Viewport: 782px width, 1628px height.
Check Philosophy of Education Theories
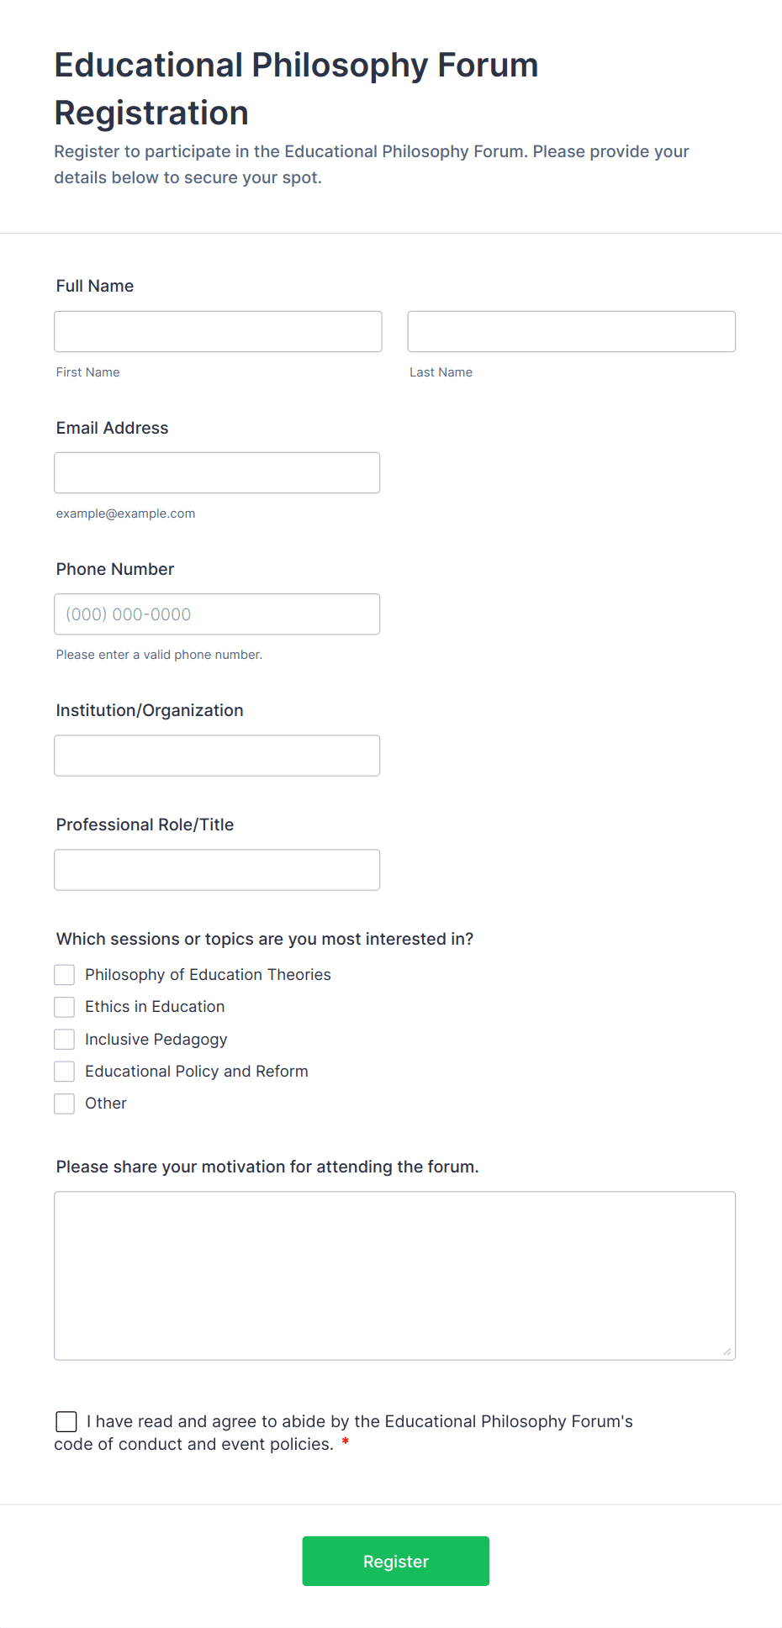(65, 974)
